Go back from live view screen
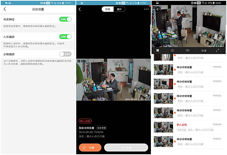 tap(157, 9)
